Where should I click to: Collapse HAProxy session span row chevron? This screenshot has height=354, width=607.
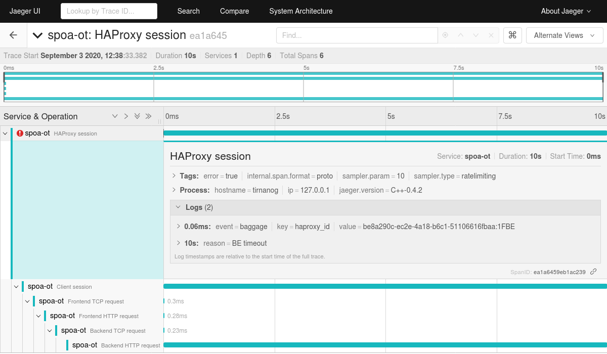pyautogui.click(x=6, y=134)
